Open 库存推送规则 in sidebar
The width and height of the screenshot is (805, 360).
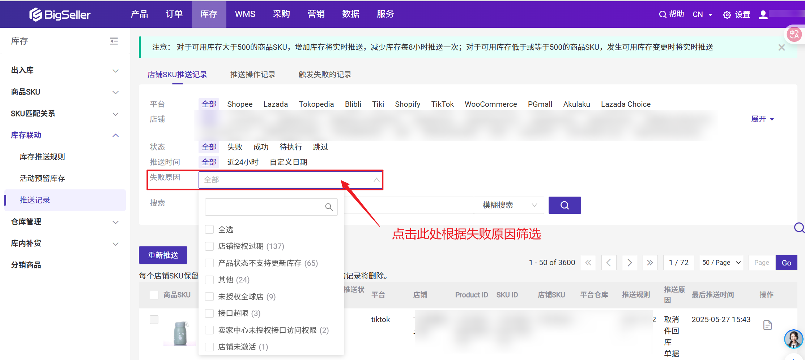[42, 157]
